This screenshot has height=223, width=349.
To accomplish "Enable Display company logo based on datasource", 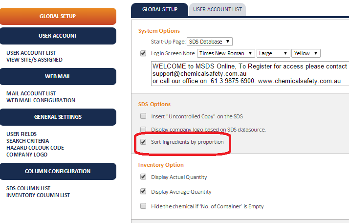I will click(143, 130).
